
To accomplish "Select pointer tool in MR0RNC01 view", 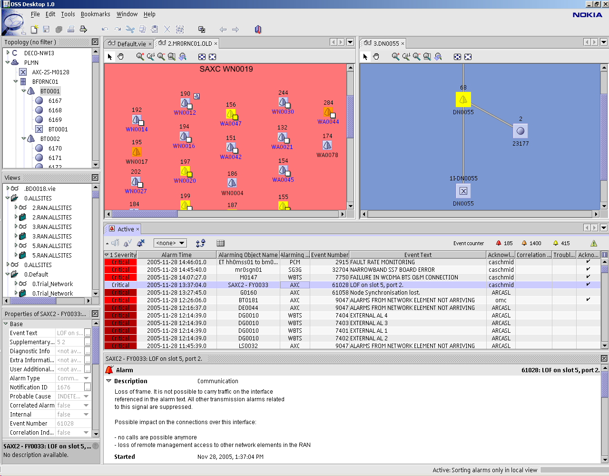I will 110,57.
